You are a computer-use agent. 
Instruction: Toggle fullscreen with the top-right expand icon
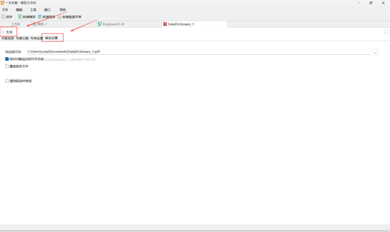click(x=386, y=32)
